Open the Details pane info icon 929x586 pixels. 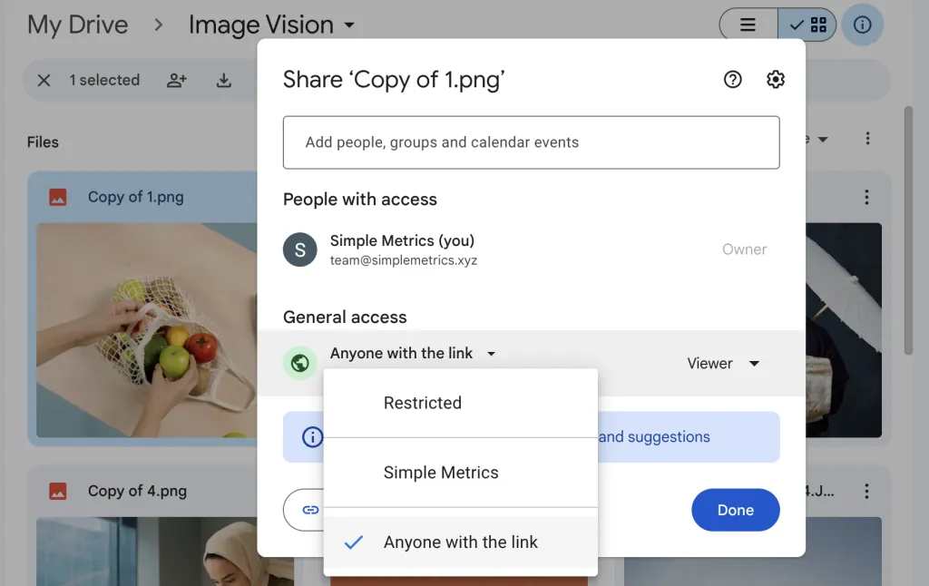tap(862, 24)
